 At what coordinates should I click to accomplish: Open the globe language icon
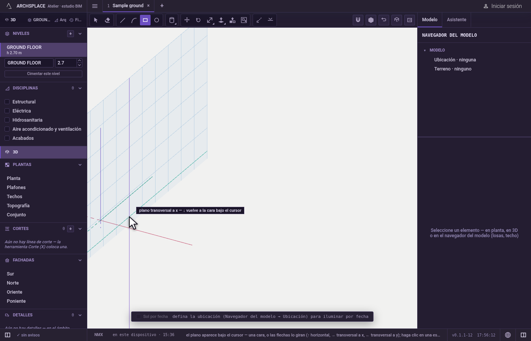(508, 335)
